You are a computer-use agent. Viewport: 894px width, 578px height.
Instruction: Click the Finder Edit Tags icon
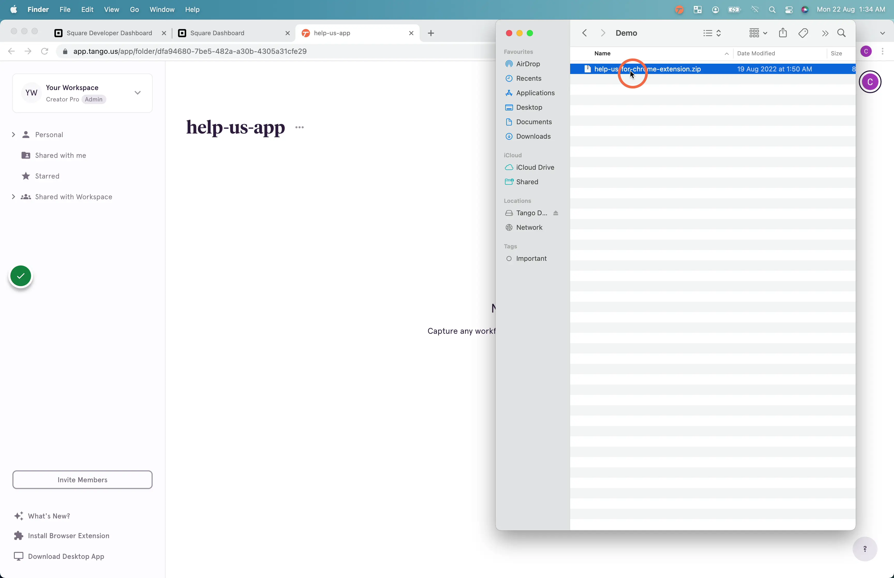(803, 33)
